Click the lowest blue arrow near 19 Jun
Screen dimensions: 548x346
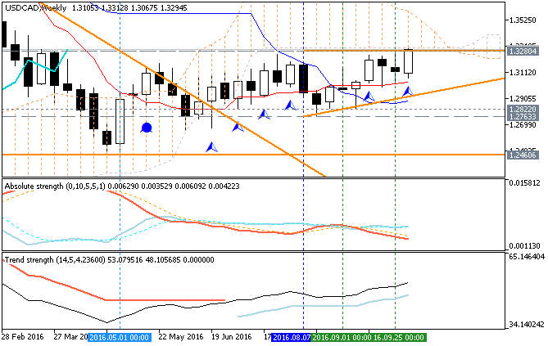click(x=212, y=147)
